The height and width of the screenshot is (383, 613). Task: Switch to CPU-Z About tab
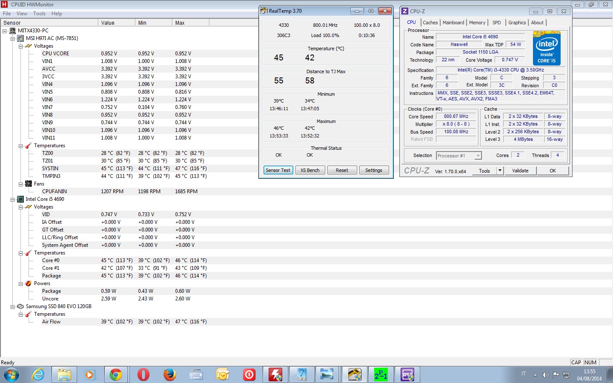(537, 23)
